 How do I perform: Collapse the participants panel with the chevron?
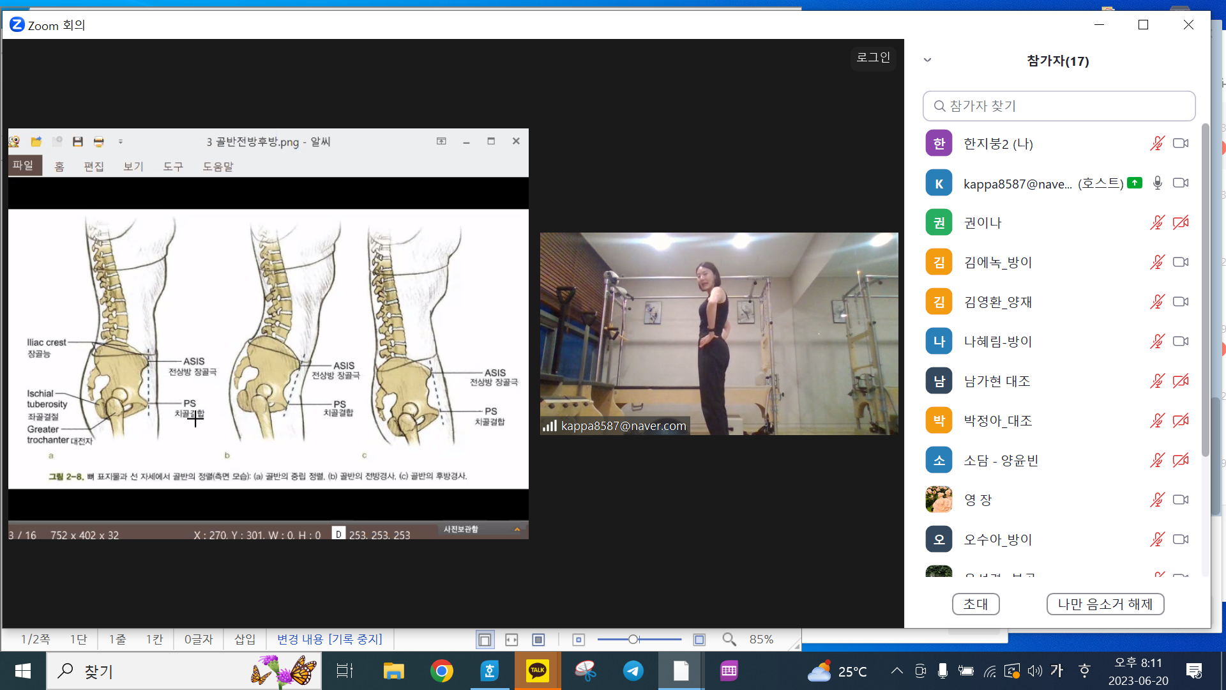928,60
